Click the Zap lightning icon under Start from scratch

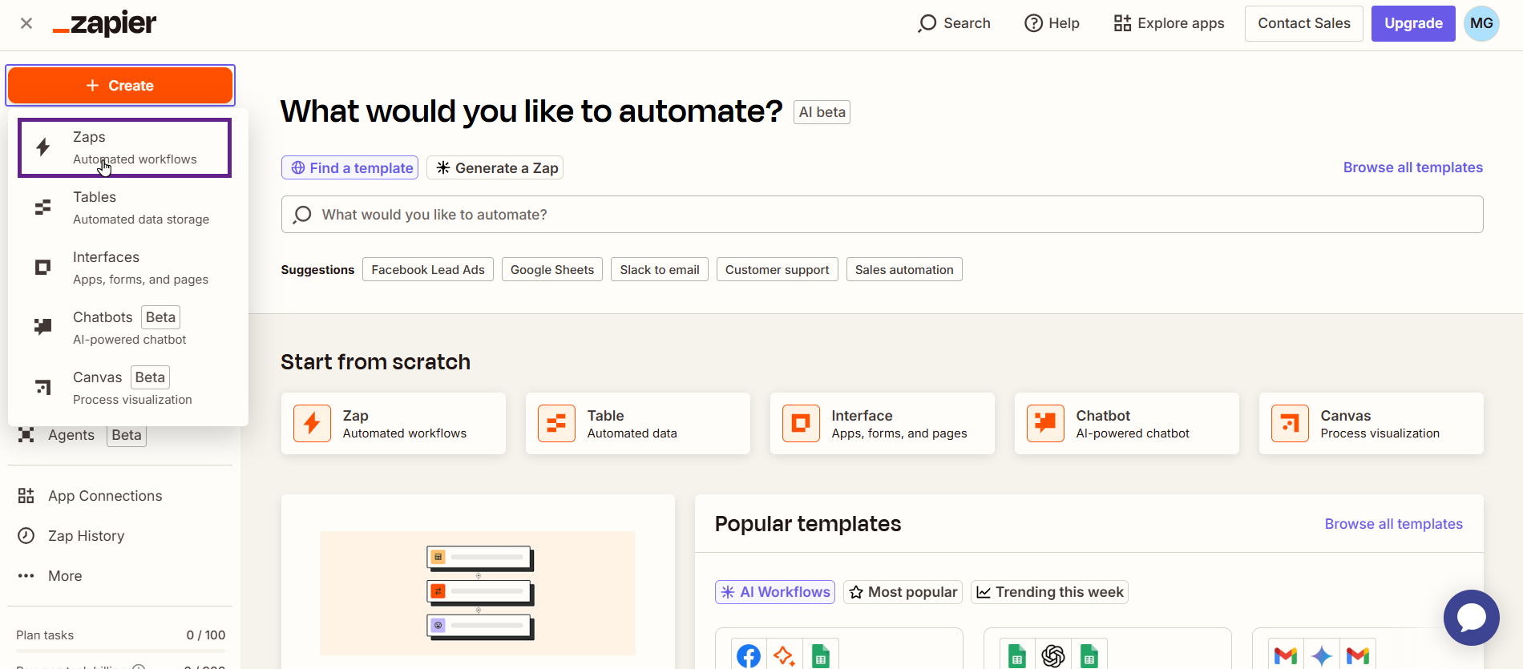pyautogui.click(x=312, y=424)
